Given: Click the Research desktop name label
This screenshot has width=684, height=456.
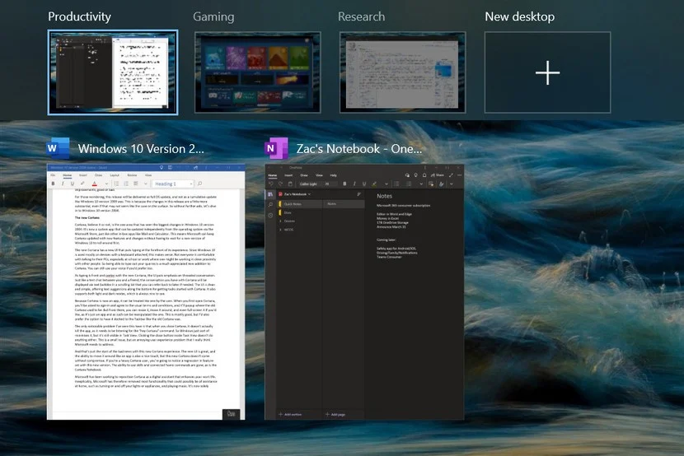Looking at the screenshot, I should coord(361,16).
